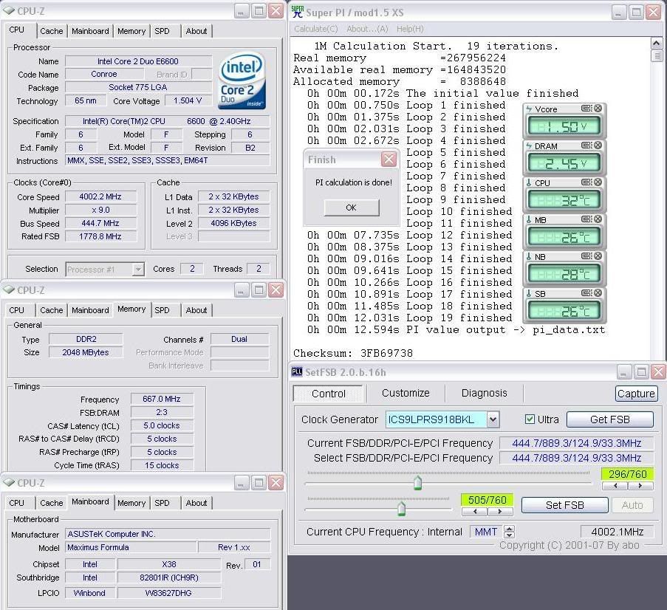Click Select FSB frequency value field
667x610 pixels.
tap(576, 458)
